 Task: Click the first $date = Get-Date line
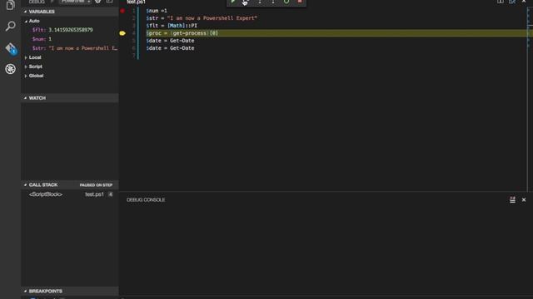pos(170,41)
